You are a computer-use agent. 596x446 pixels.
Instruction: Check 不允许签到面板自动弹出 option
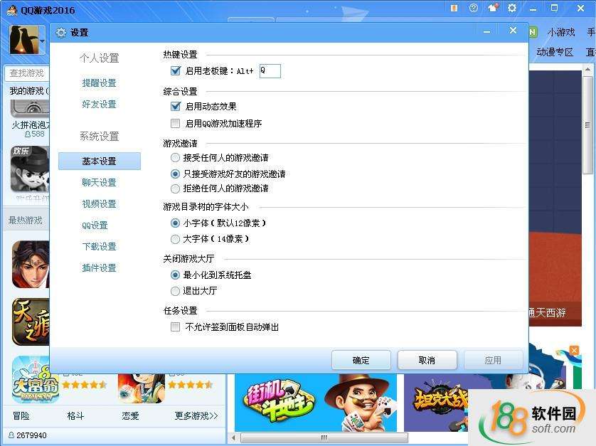[x=175, y=326]
